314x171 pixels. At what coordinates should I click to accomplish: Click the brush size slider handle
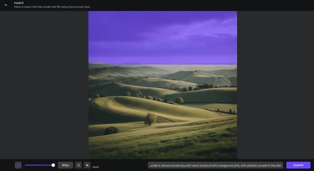(53, 165)
